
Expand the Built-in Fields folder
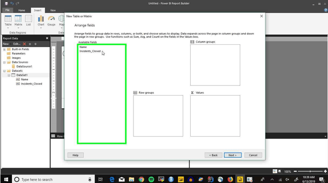click(4, 50)
